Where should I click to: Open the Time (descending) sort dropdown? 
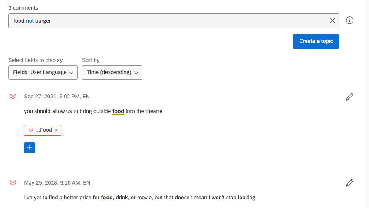(x=112, y=72)
